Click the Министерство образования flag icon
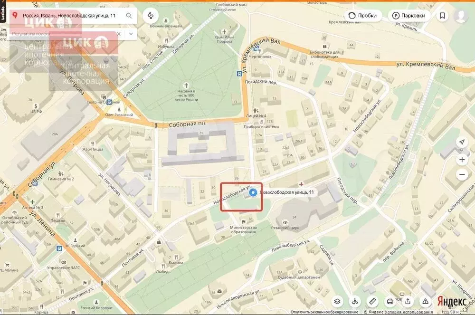The width and height of the screenshot is (475, 315). pos(244,222)
